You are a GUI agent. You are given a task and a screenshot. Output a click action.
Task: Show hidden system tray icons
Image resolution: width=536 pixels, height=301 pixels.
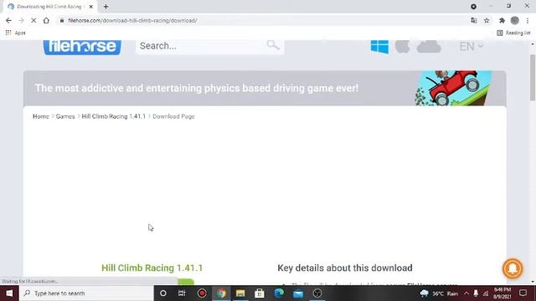466,293
